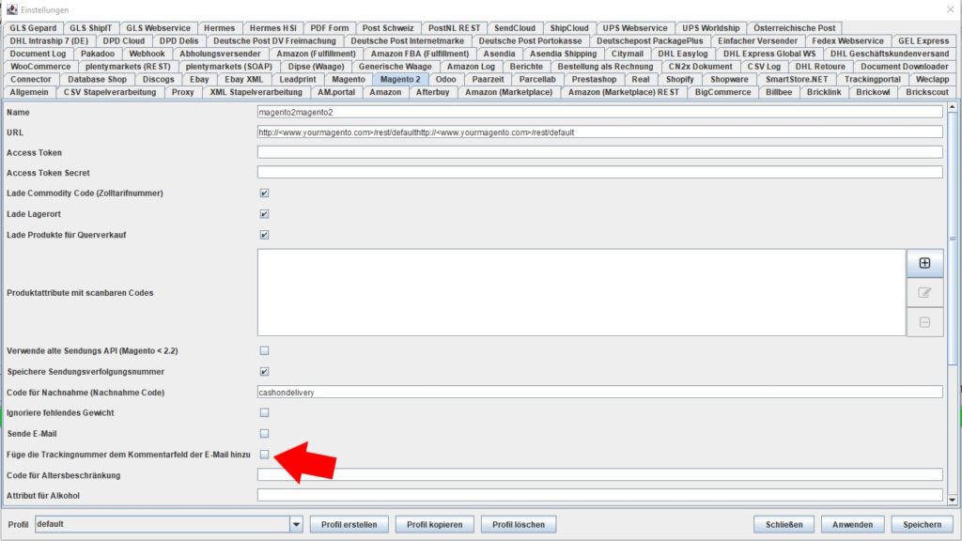Screen dimensions: 962x541
Task: Select the SendCloud tab
Action: [x=515, y=27]
